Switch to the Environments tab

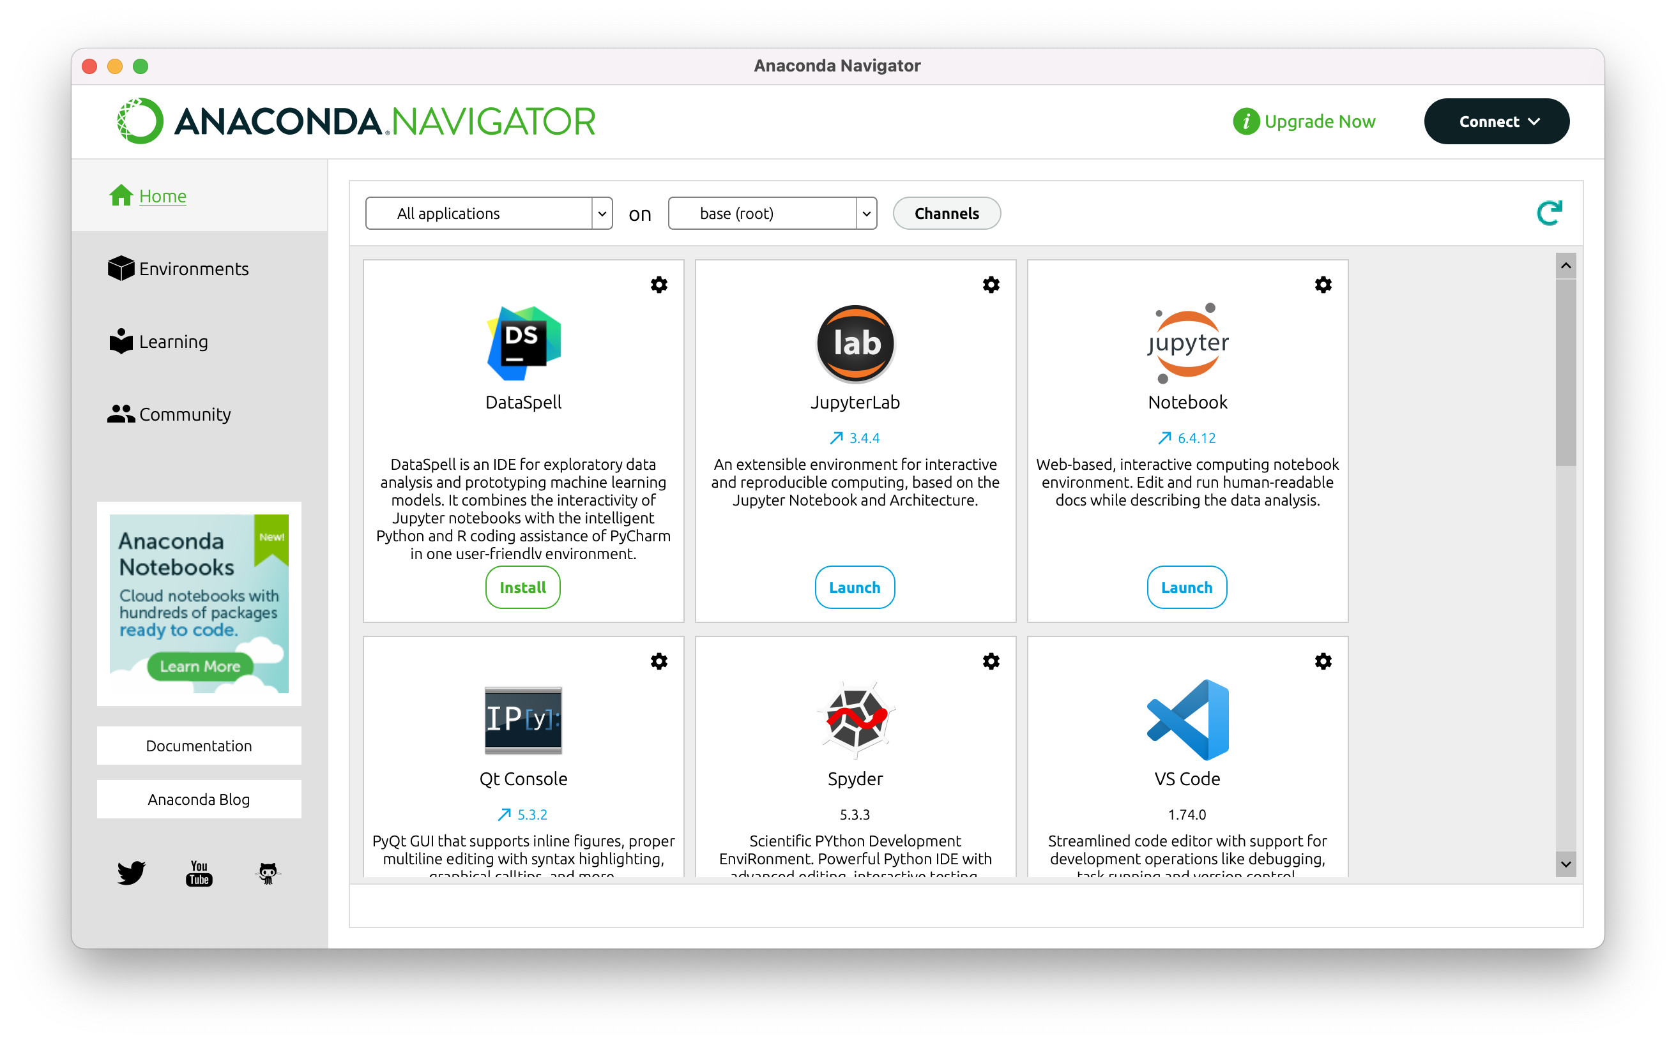[x=199, y=268]
